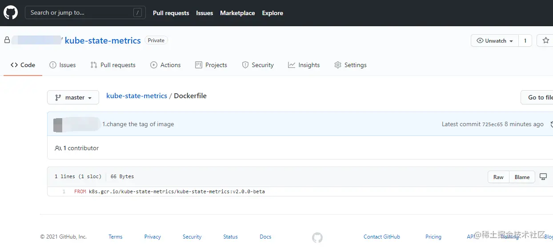Go to Explore

[x=272, y=13]
